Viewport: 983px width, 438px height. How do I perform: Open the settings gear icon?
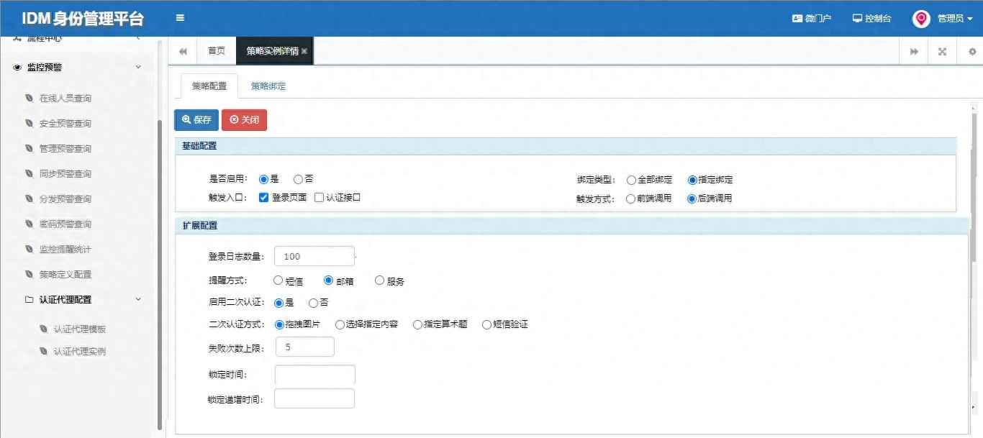click(971, 51)
